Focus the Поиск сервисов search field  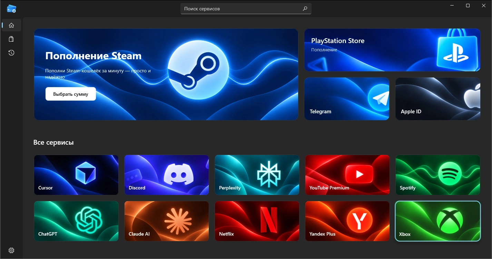click(246, 9)
